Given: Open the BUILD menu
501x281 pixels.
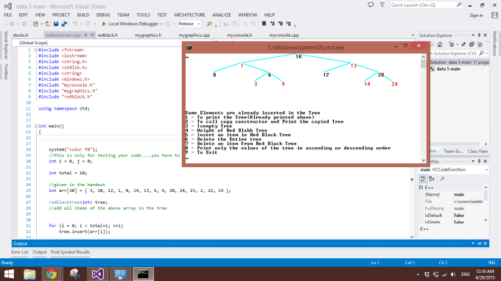Looking at the screenshot, I should point(83,15).
